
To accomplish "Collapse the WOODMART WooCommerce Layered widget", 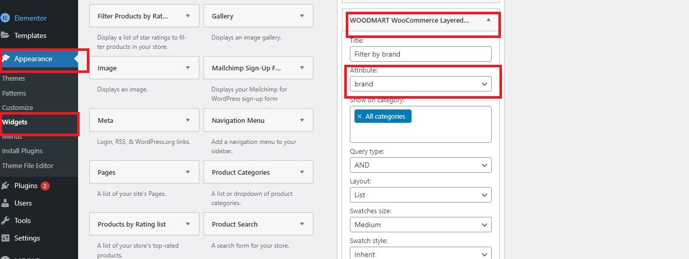I will click(x=489, y=20).
